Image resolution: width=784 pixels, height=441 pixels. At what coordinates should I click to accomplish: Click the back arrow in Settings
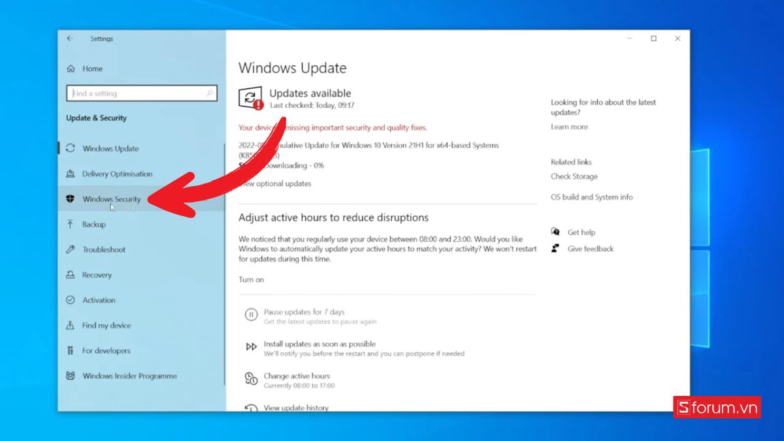70,39
